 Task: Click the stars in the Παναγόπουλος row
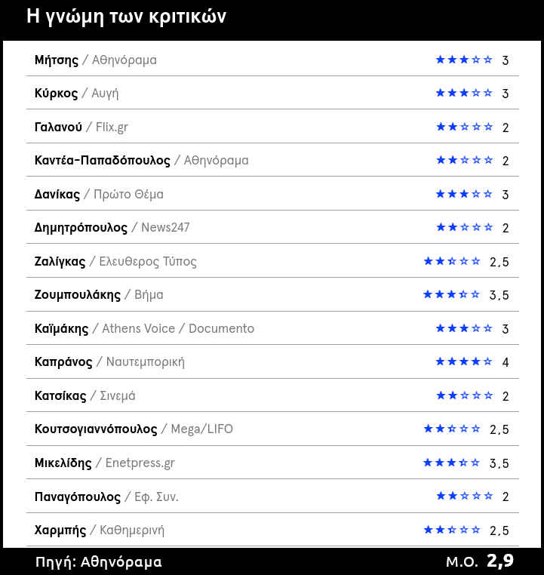464,496
